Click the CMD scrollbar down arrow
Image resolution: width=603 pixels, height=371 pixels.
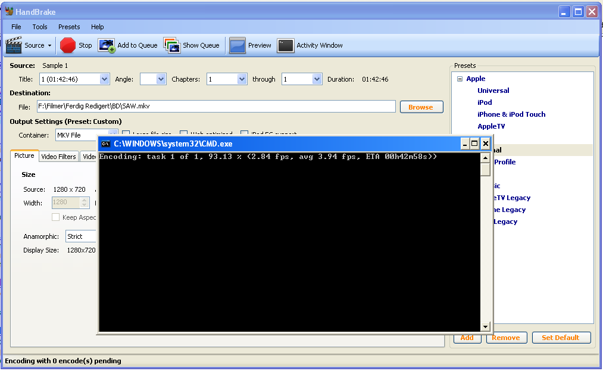(x=485, y=327)
